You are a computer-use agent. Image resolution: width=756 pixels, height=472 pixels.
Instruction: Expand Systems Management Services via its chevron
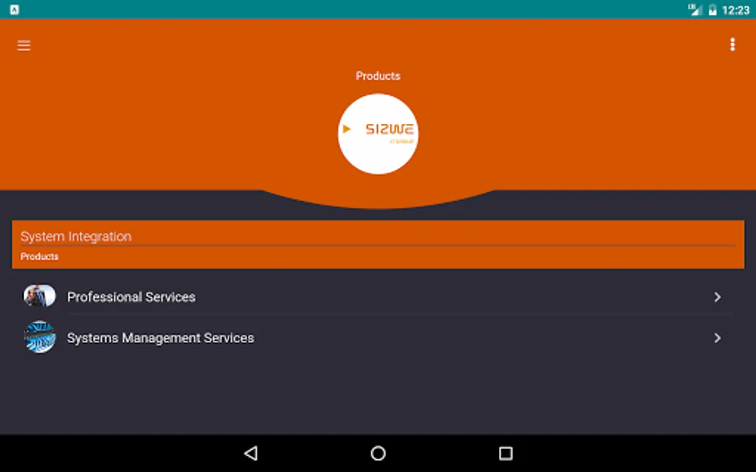coord(718,338)
